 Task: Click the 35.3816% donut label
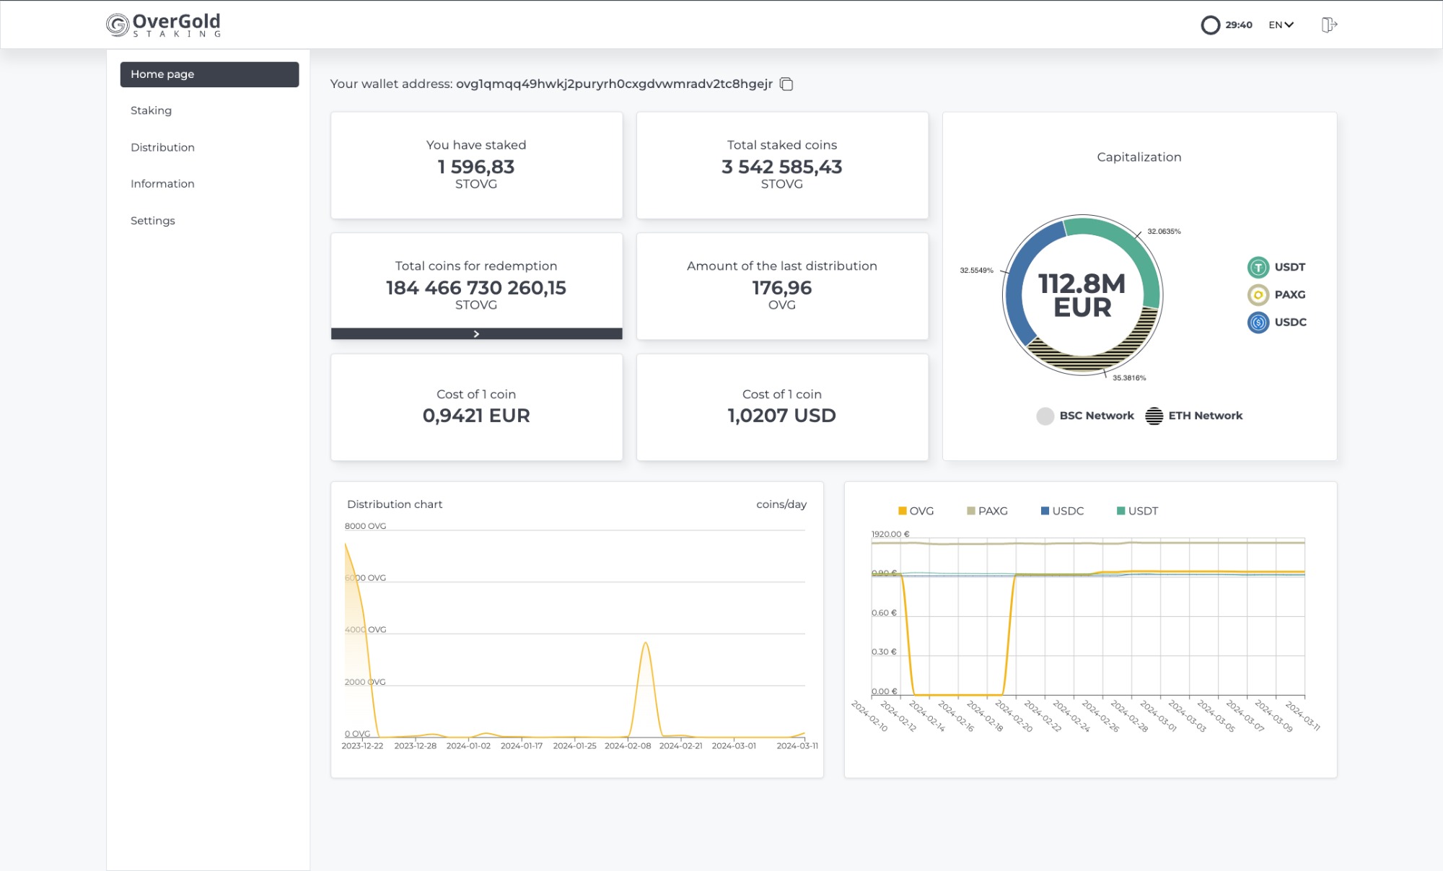pyautogui.click(x=1128, y=378)
